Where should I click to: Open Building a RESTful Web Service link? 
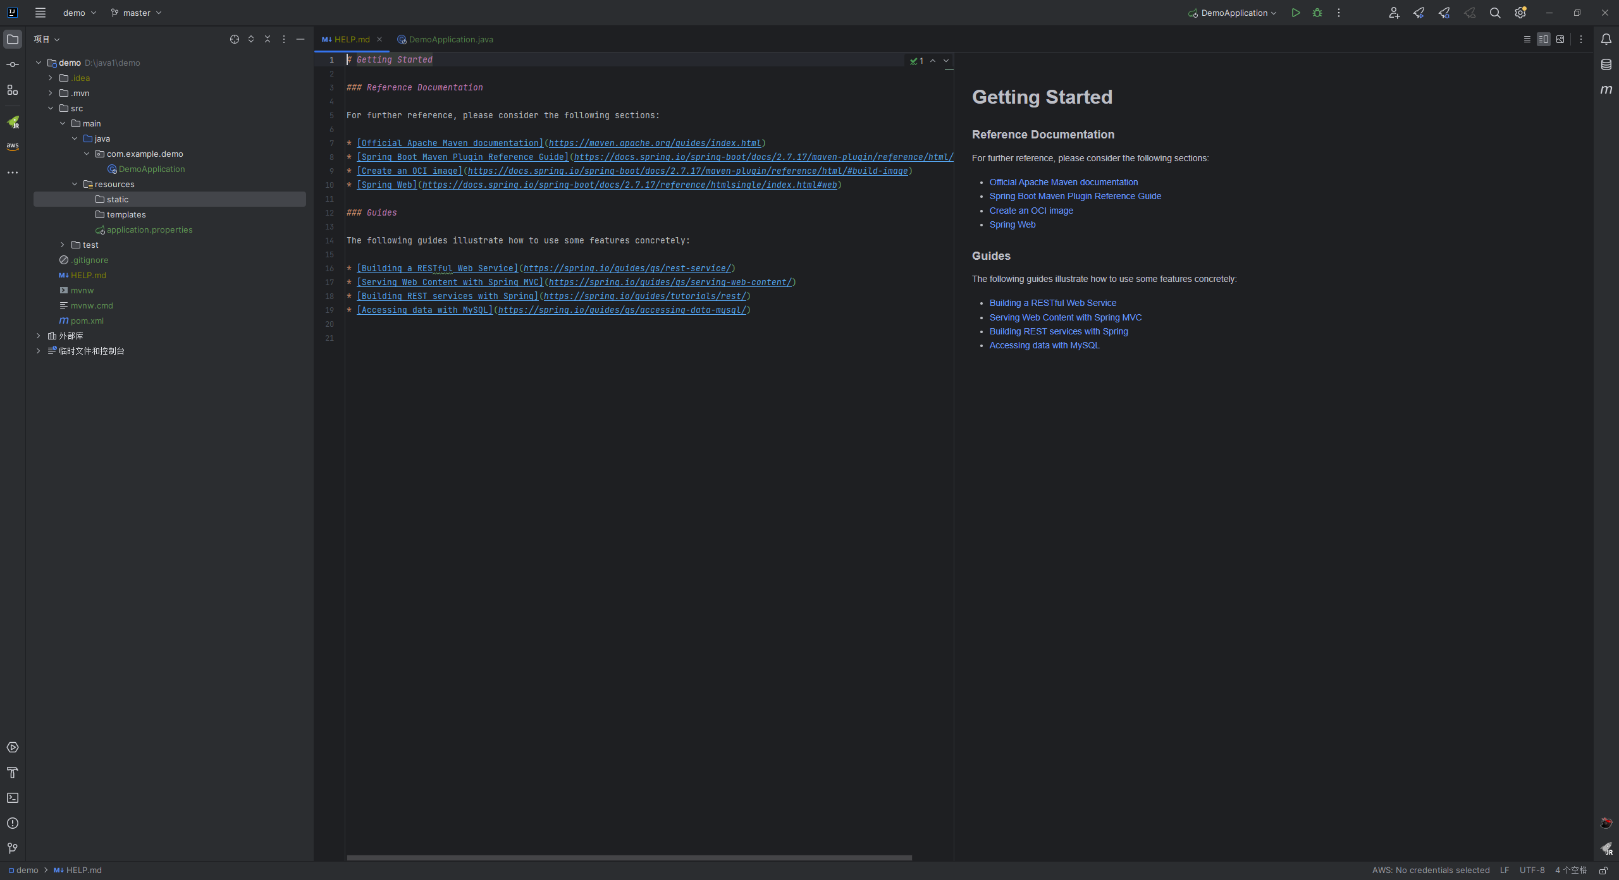point(1052,303)
